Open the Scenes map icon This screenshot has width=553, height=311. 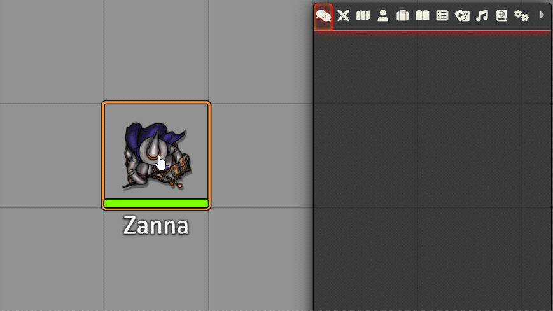(363, 15)
